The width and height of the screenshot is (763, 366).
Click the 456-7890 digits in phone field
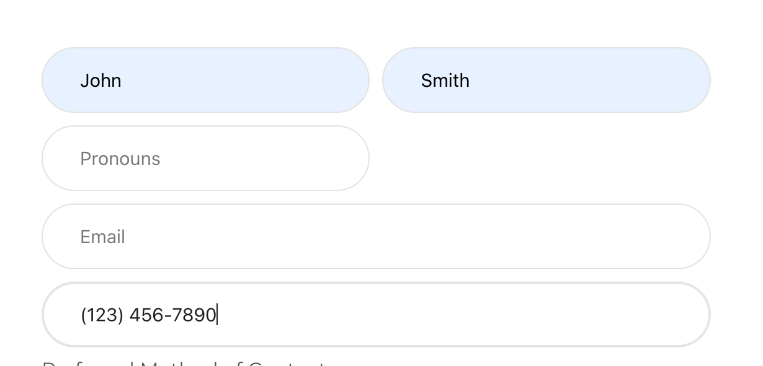(172, 315)
